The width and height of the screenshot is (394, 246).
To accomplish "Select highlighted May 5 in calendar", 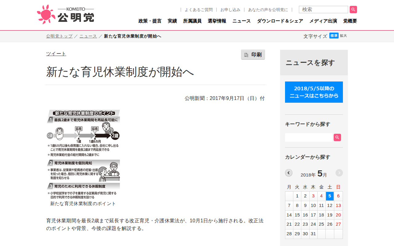I will [330, 196].
